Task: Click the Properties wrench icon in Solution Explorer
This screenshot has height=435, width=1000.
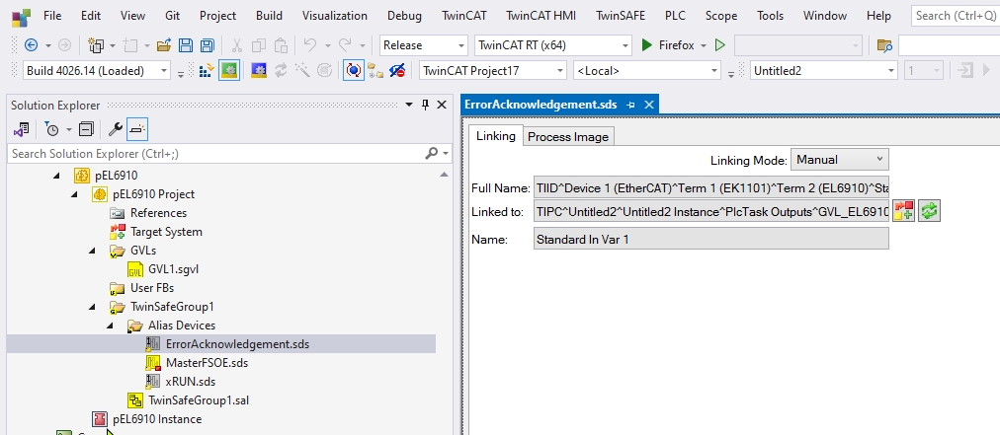Action: coord(115,129)
